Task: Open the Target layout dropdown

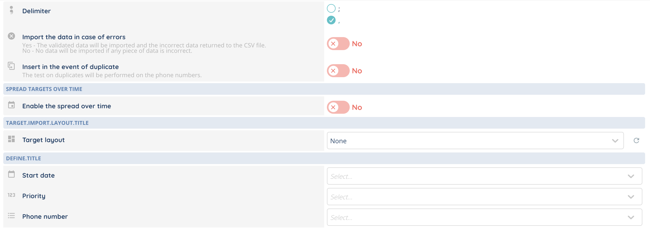Action: click(x=475, y=141)
